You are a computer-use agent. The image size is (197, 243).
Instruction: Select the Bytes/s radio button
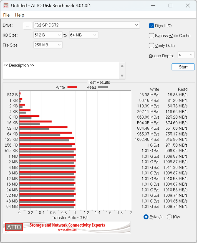[146, 217]
